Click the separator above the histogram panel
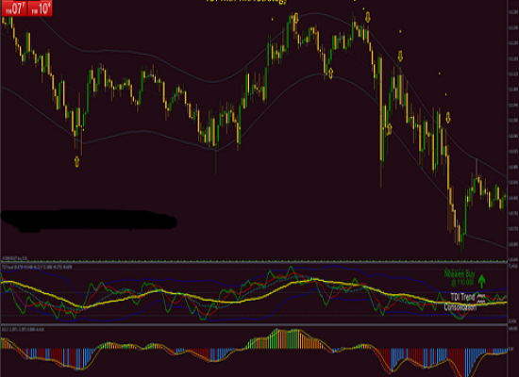Viewport: 519px width, 377px height. 254,325
